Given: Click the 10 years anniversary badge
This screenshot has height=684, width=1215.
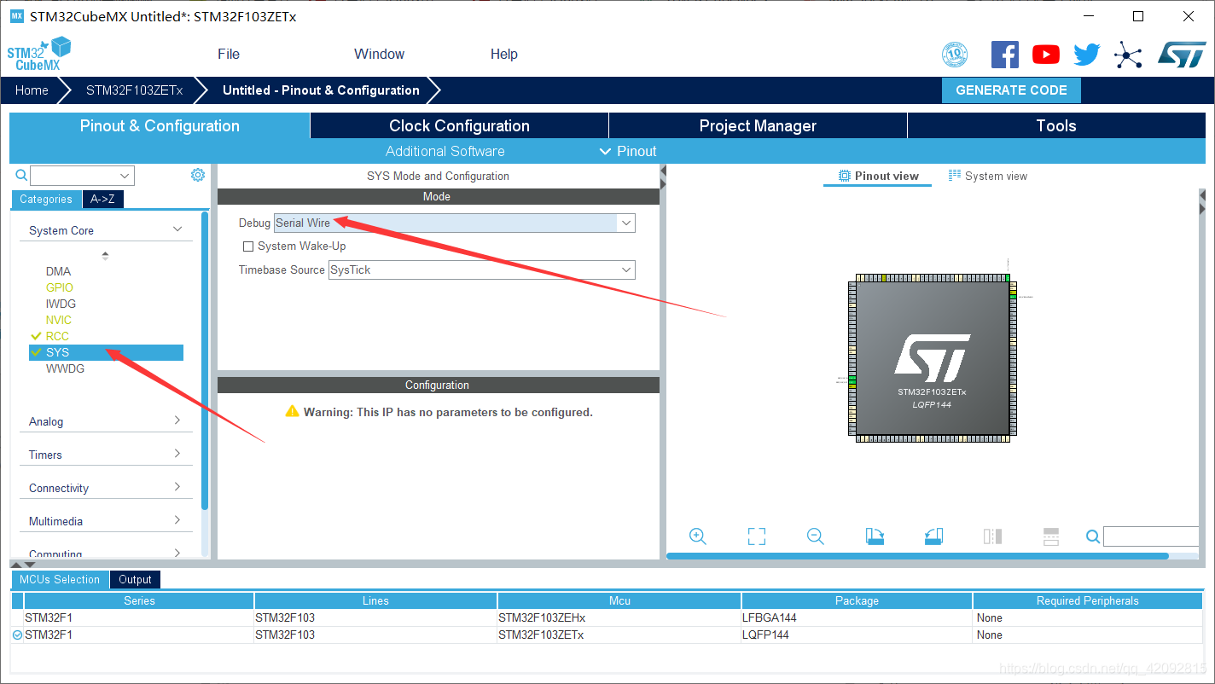Looking at the screenshot, I should pyautogui.click(x=955, y=55).
